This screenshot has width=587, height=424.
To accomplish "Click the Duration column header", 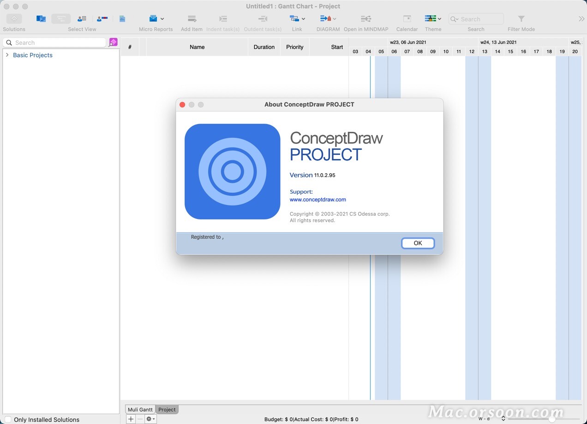I will [x=264, y=47].
